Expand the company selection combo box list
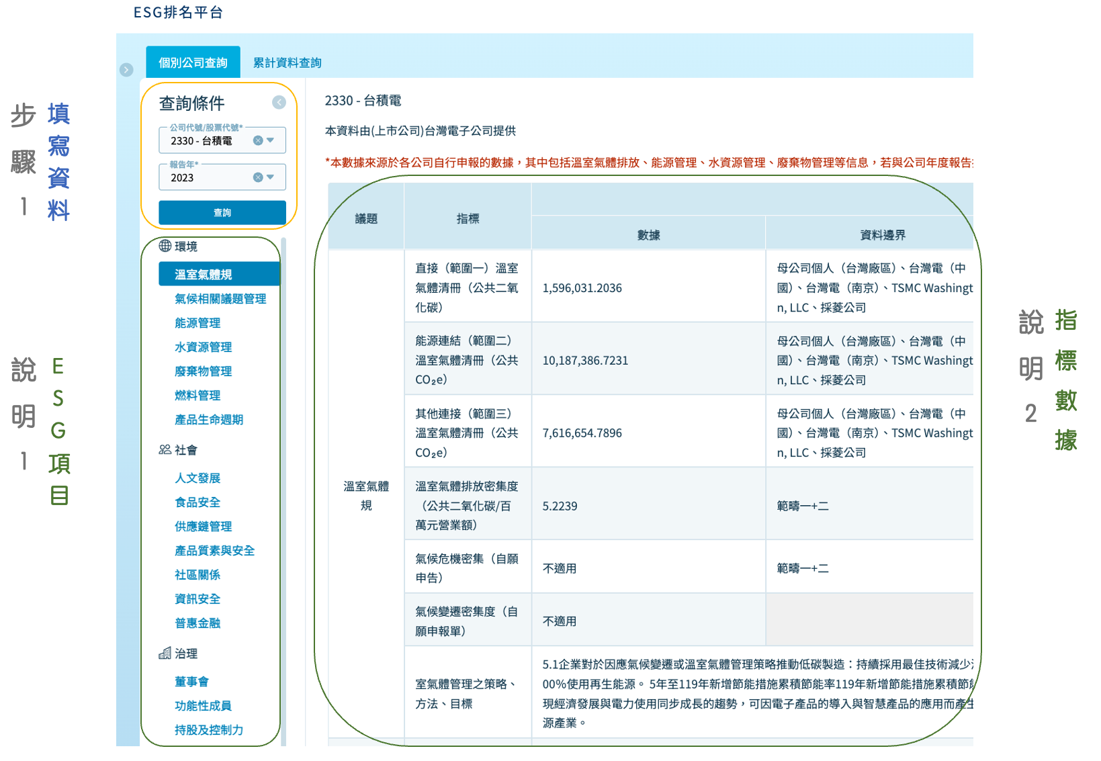This screenshot has width=1101, height=761. pyautogui.click(x=271, y=140)
